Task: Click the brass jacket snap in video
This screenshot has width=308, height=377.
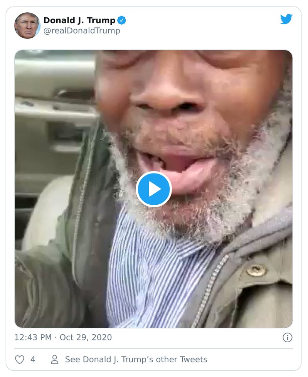Action: tap(256, 270)
